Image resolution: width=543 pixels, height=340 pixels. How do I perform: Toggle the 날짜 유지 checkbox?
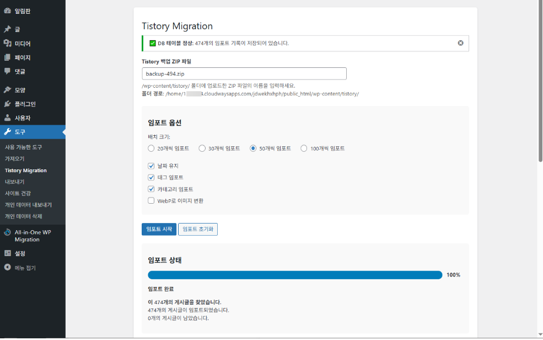(x=151, y=166)
